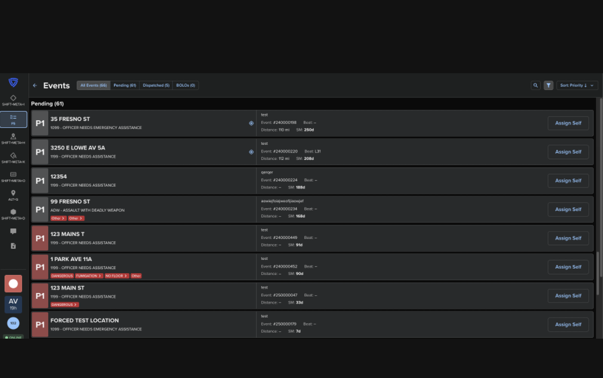The image size is (603, 378).
Task: Click the document icon at sidebar bottom
Action: tap(13, 246)
